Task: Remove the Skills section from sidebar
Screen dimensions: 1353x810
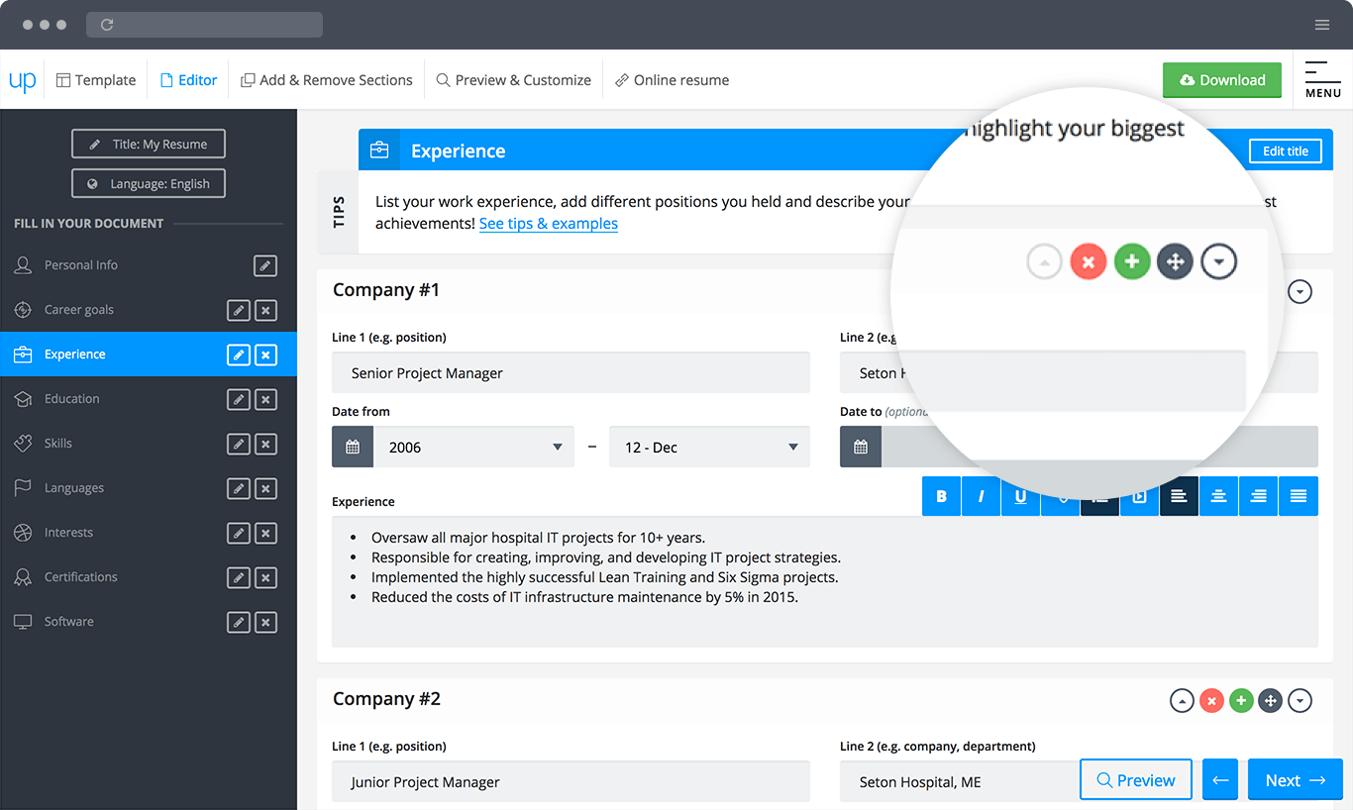Action: 265,444
